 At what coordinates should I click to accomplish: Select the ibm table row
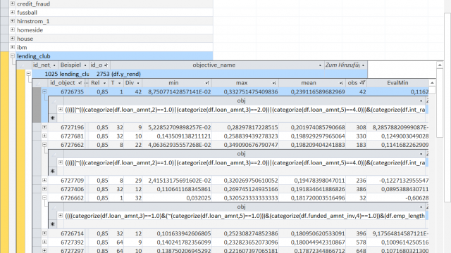pos(111,47)
